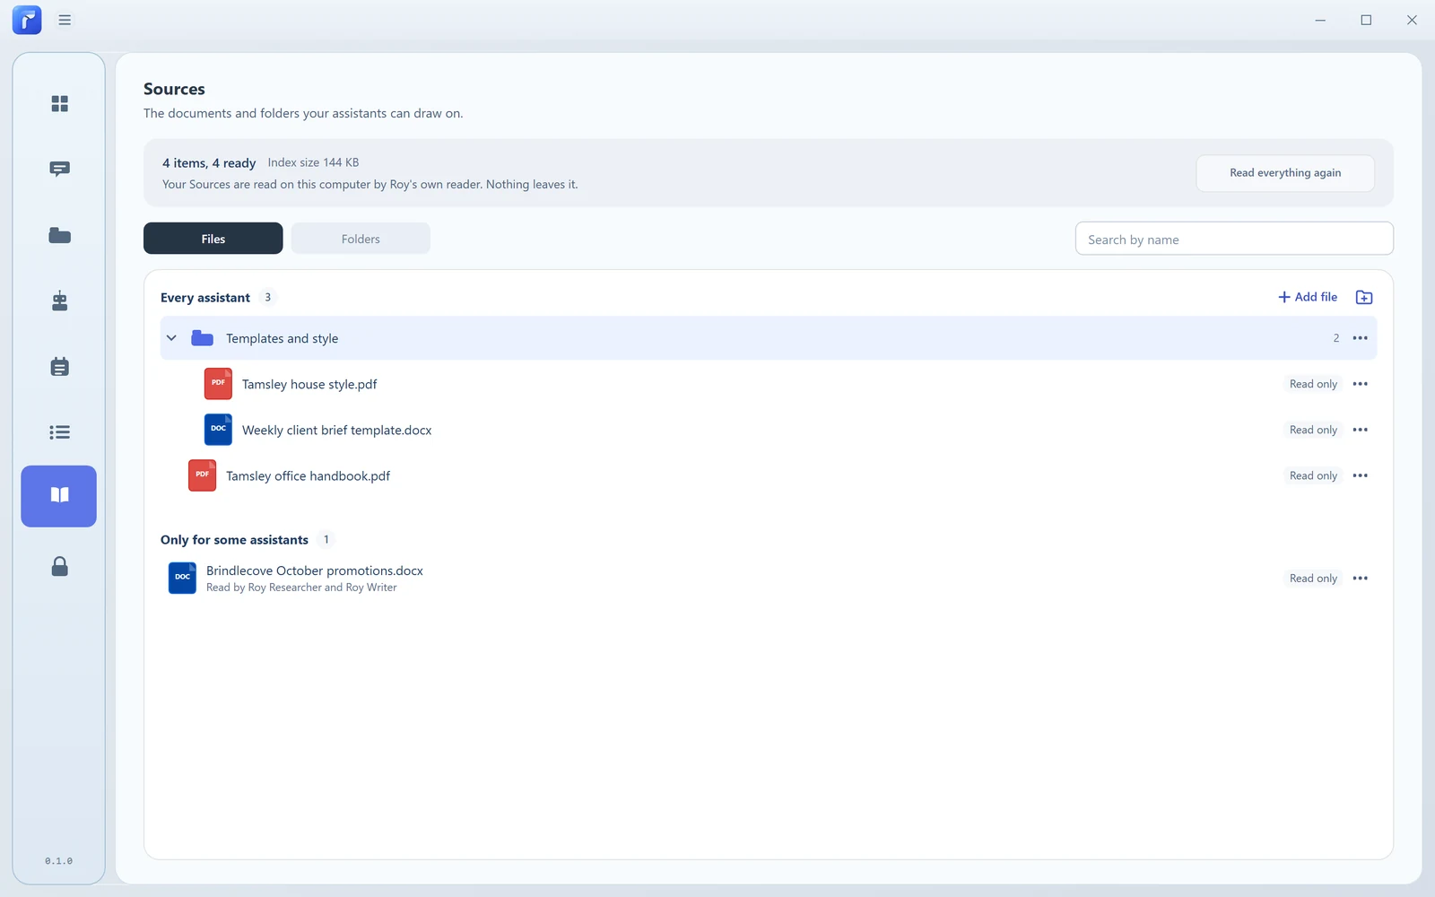Click the Every assistant section heading
The height and width of the screenshot is (897, 1435).
(205, 298)
